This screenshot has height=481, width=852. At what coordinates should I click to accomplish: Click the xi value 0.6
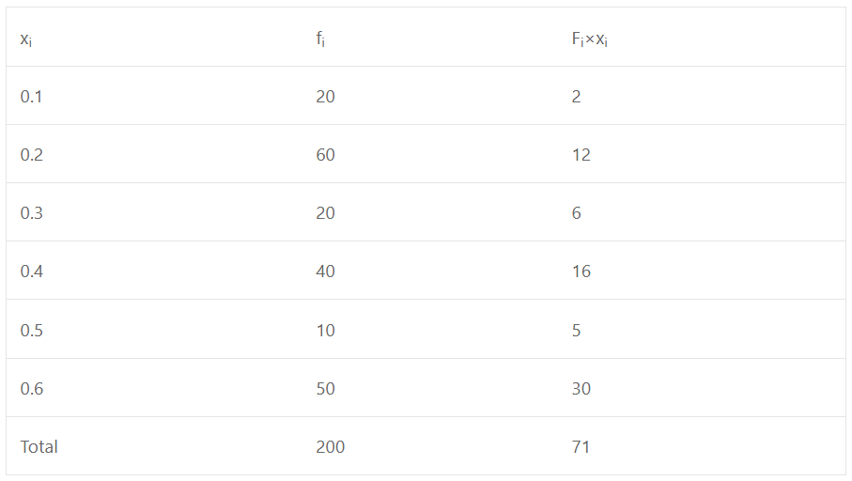tap(32, 389)
